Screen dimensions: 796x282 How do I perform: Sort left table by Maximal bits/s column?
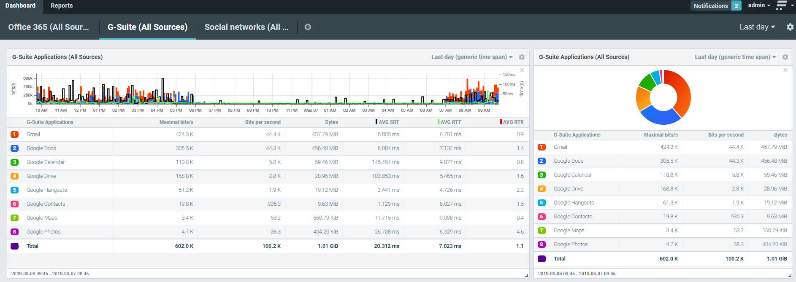coord(176,122)
